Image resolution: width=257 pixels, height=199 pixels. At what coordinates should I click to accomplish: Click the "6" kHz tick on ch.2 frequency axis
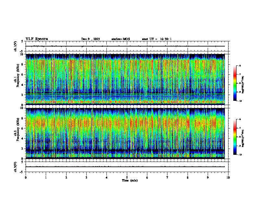(23, 128)
